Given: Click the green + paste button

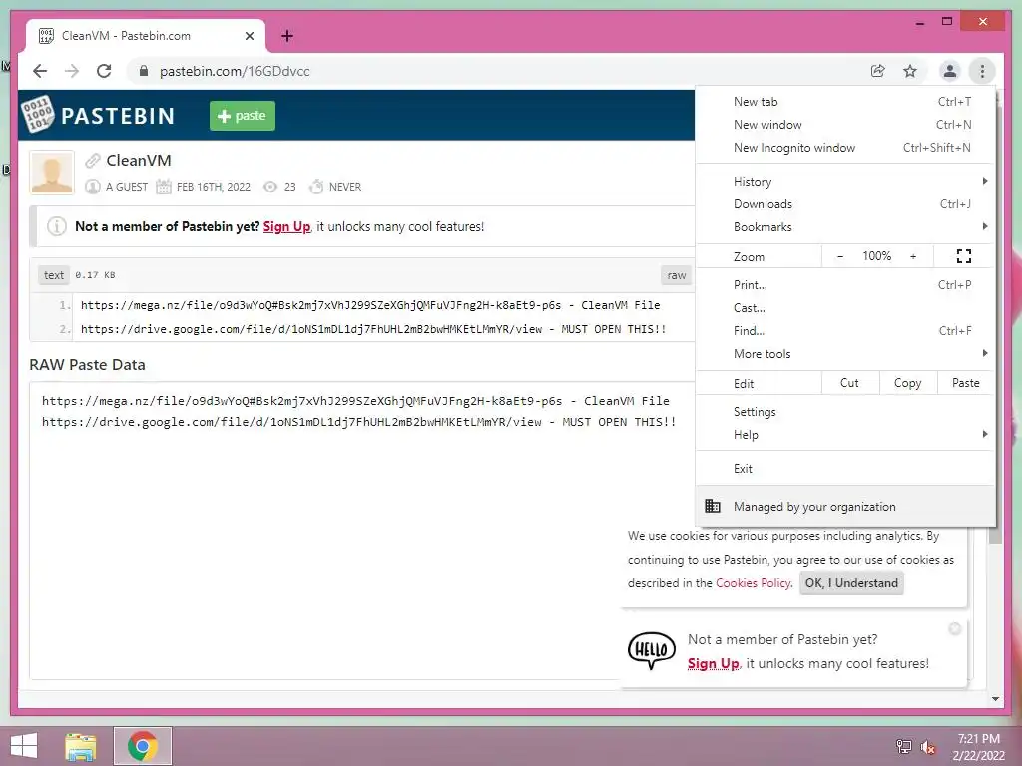Looking at the screenshot, I should (242, 116).
